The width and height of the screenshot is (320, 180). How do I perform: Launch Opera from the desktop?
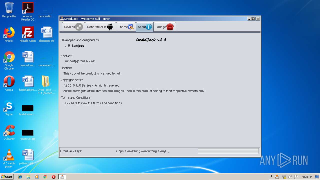pos(9,83)
